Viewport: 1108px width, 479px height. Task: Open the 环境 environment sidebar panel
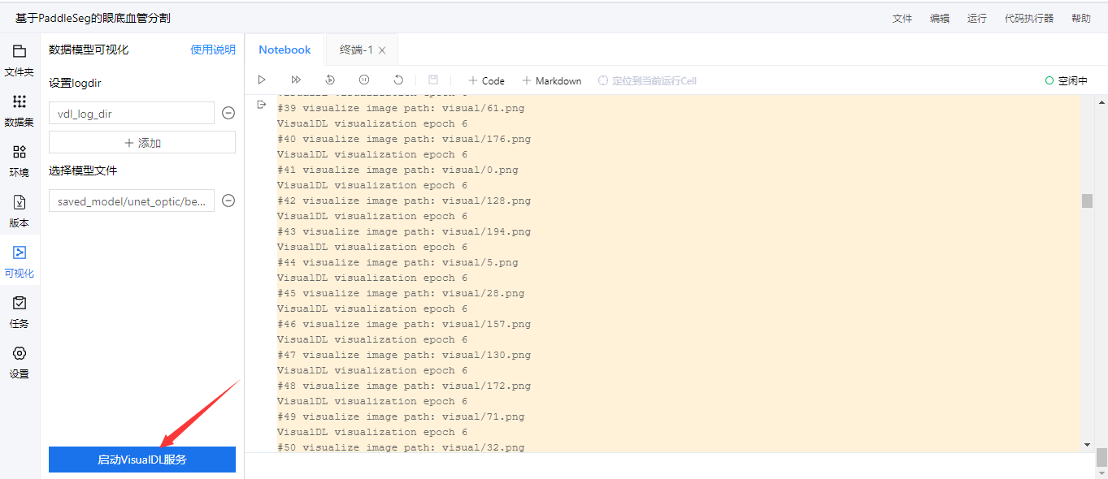click(x=20, y=162)
